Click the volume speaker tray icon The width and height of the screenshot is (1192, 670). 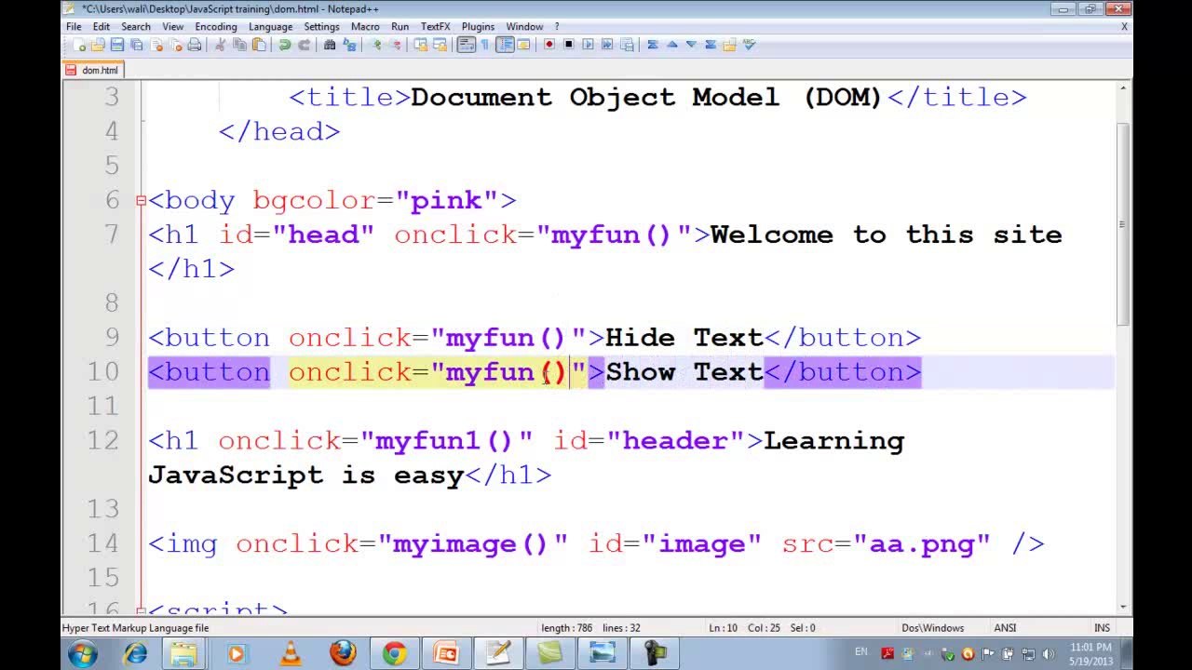click(1048, 654)
